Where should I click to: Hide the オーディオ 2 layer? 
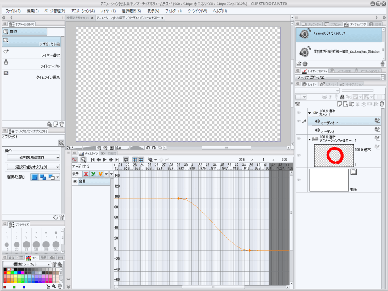tap(299, 121)
